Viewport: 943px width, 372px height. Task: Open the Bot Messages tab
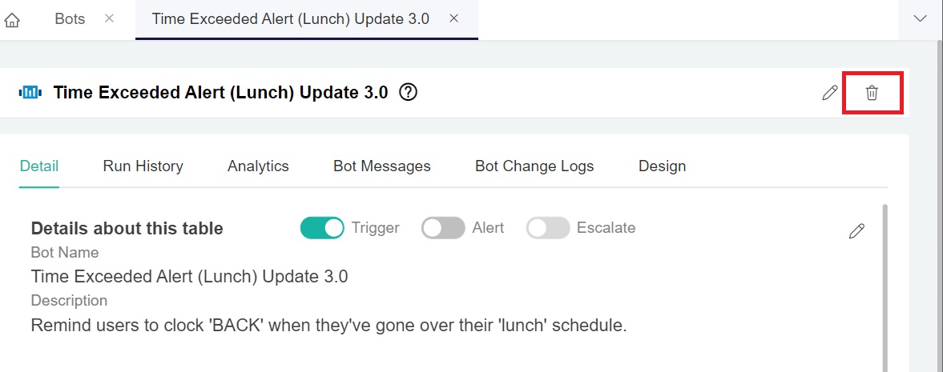(x=382, y=166)
